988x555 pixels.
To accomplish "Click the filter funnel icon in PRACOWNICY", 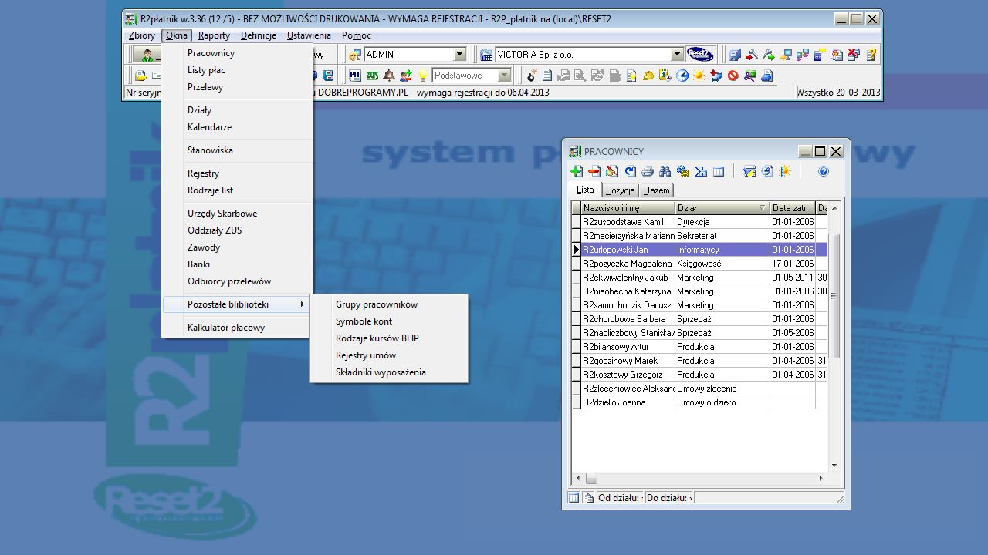I will pyautogui.click(x=749, y=171).
